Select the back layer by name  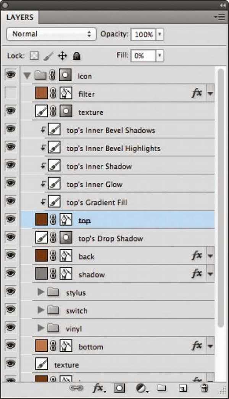click(86, 256)
